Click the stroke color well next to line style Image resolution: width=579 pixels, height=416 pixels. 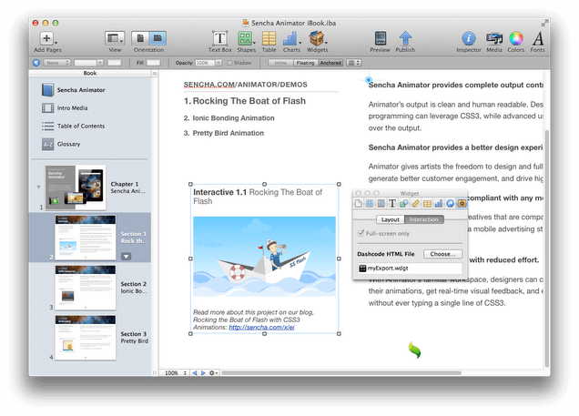coord(115,63)
